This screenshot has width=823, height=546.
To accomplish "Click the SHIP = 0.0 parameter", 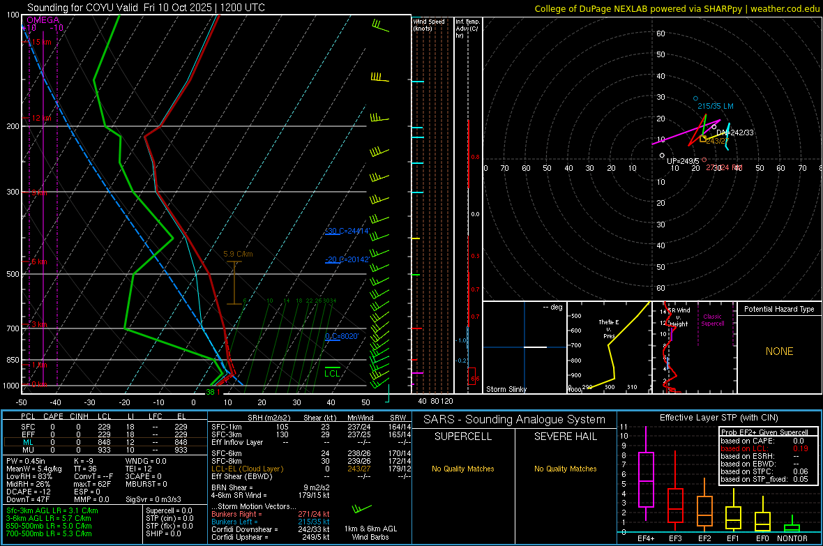I will click(x=162, y=533).
